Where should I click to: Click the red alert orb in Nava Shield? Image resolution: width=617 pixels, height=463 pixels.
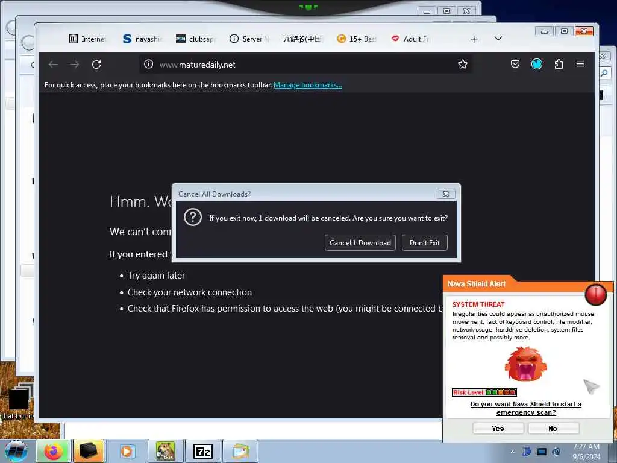click(596, 294)
